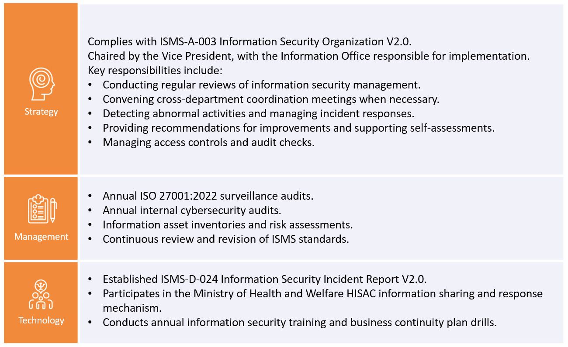
Task: Click the 'Providing recommendations for improvements' bullet
Action: [298, 128]
